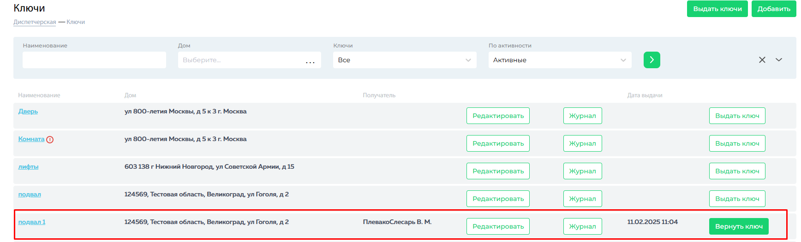Collapse the filter panel chevron
Screen dimensions: 801x242
(779, 60)
